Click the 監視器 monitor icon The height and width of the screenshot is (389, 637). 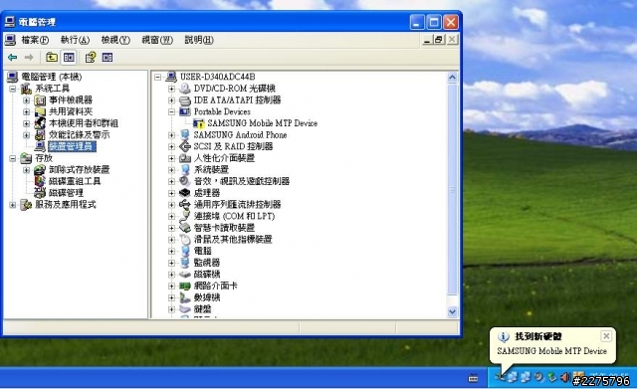point(185,263)
